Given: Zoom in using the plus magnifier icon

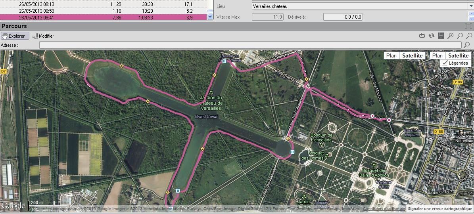Looking at the screenshot, I should click(x=469, y=36).
